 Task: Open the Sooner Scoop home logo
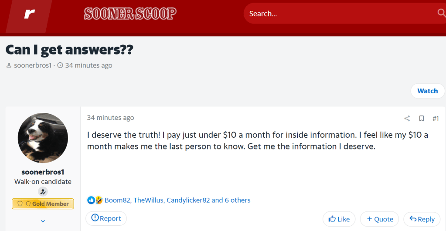pyautogui.click(x=130, y=14)
